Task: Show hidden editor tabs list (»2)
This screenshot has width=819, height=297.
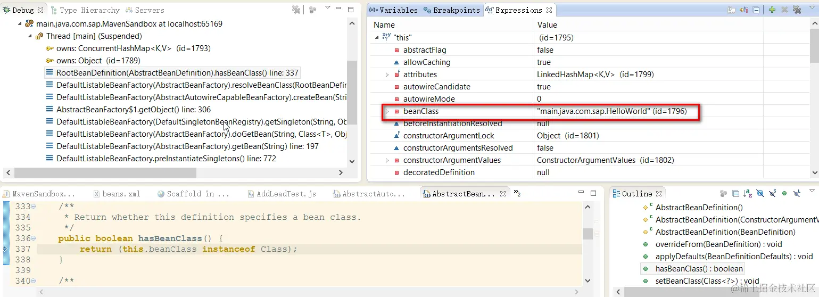Action: point(517,194)
